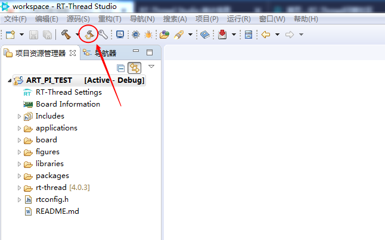This screenshot has height=240, width=385.
Task: Click the orange bug Debug icon
Action: [x=148, y=35]
